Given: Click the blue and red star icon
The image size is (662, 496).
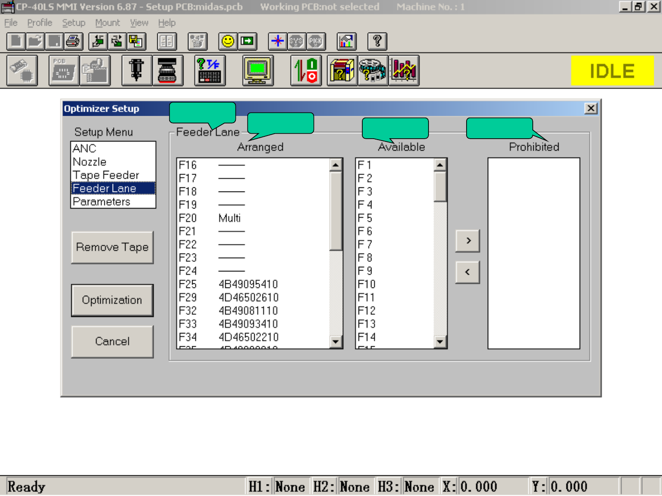Looking at the screenshot, I should point(277,41).
